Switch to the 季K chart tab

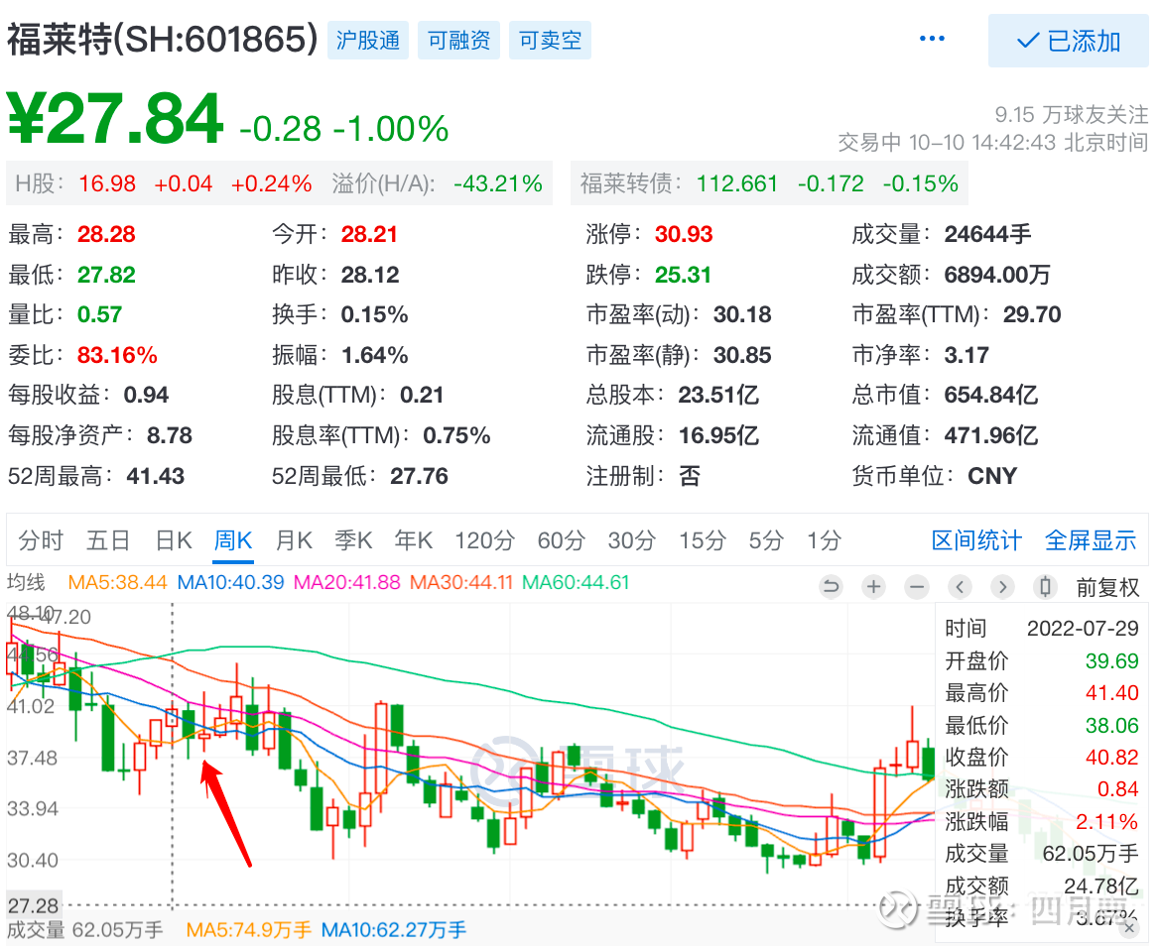[x=353, y=540]
